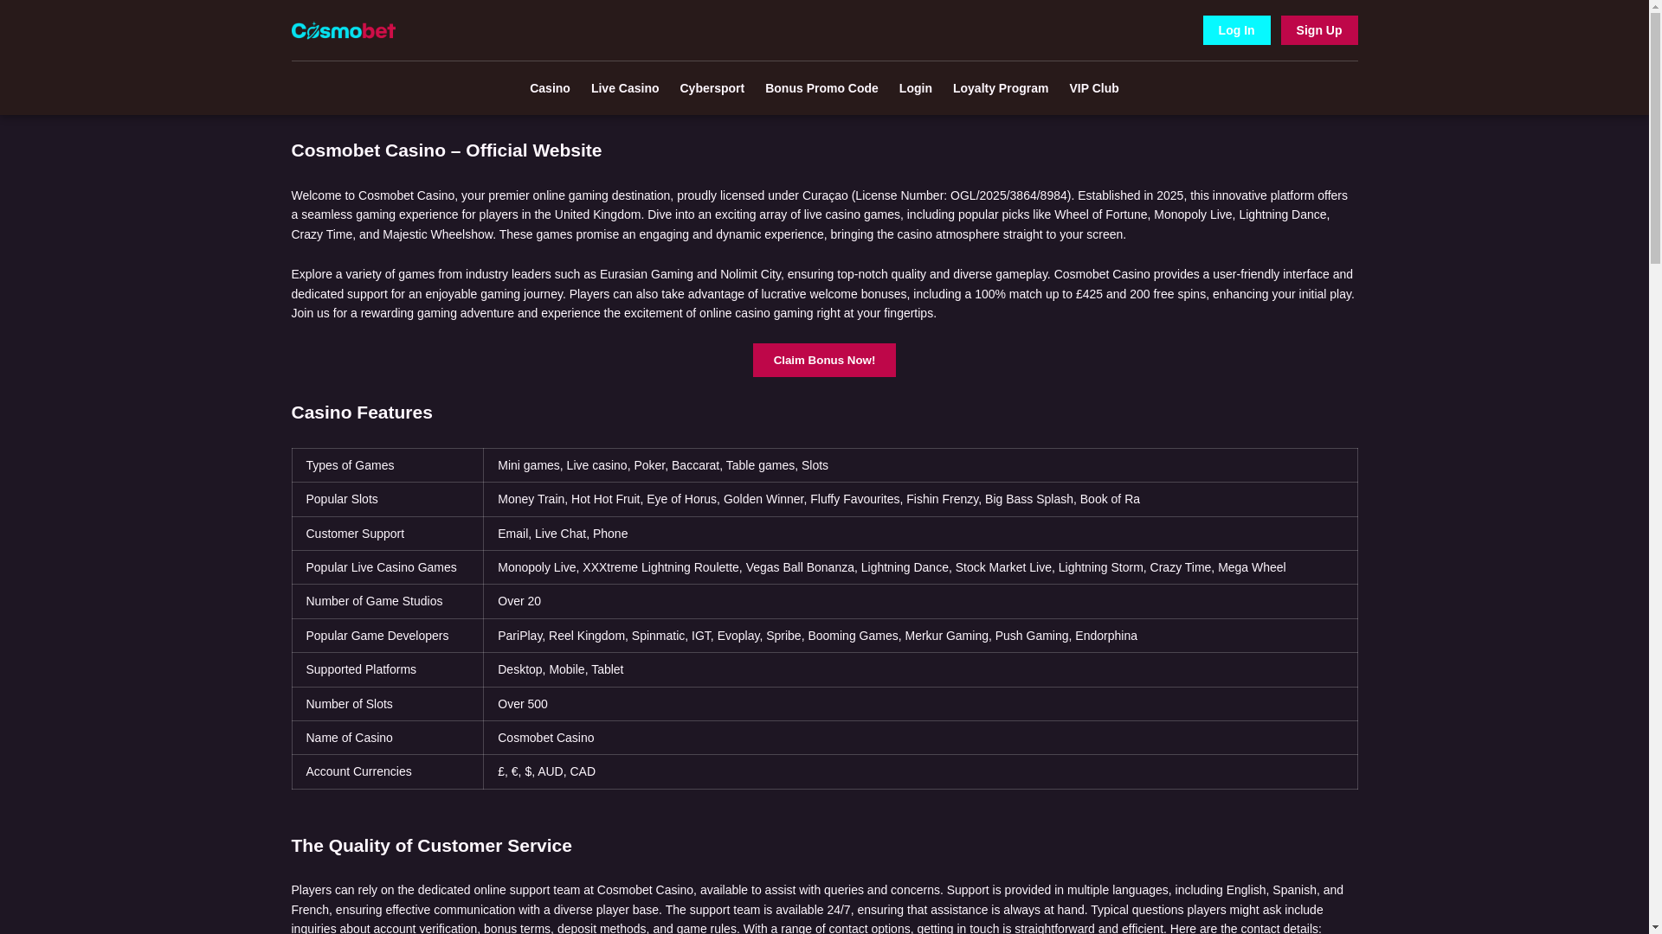Click the 'Mini games, Live casino, Poker' cell
Image resolution: width=1662 pixels, height=934 pixels.
(920, 465)
